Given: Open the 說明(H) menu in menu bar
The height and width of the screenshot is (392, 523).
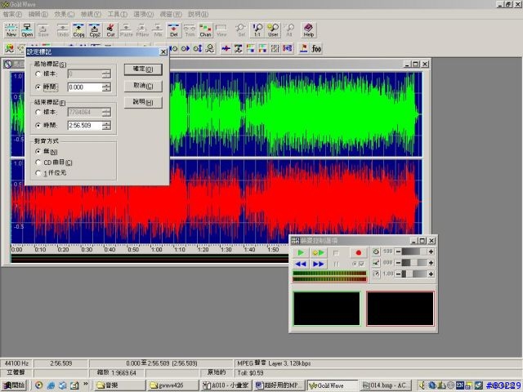Looking at the screenshot, I should 198,15.
